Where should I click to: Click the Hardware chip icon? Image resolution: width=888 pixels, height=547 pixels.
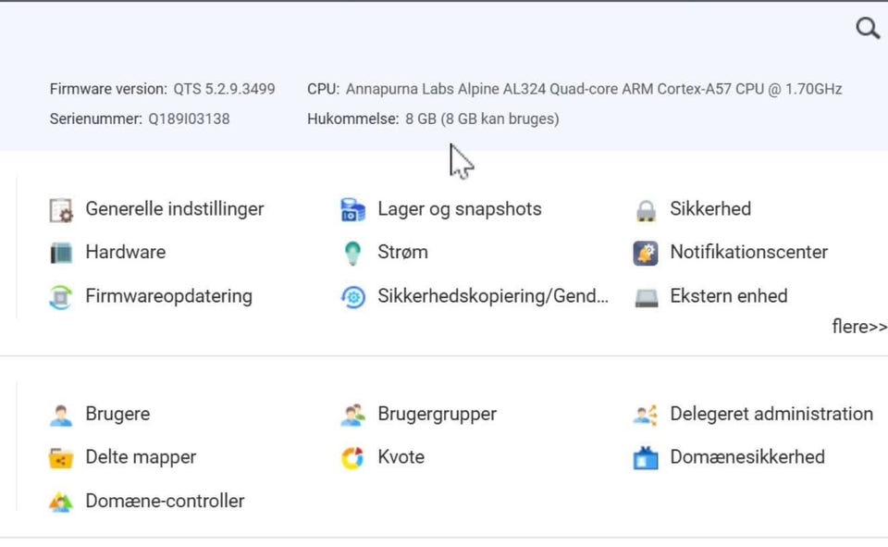coord(61,253)
